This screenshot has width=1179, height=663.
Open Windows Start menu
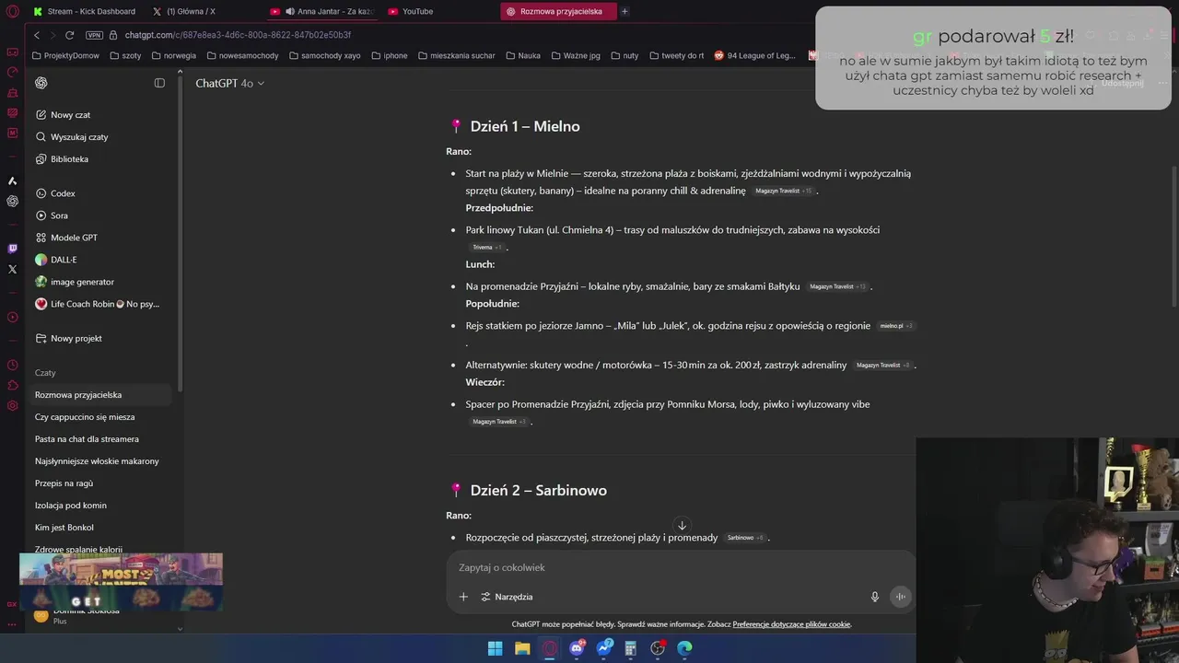pos(496,648)
